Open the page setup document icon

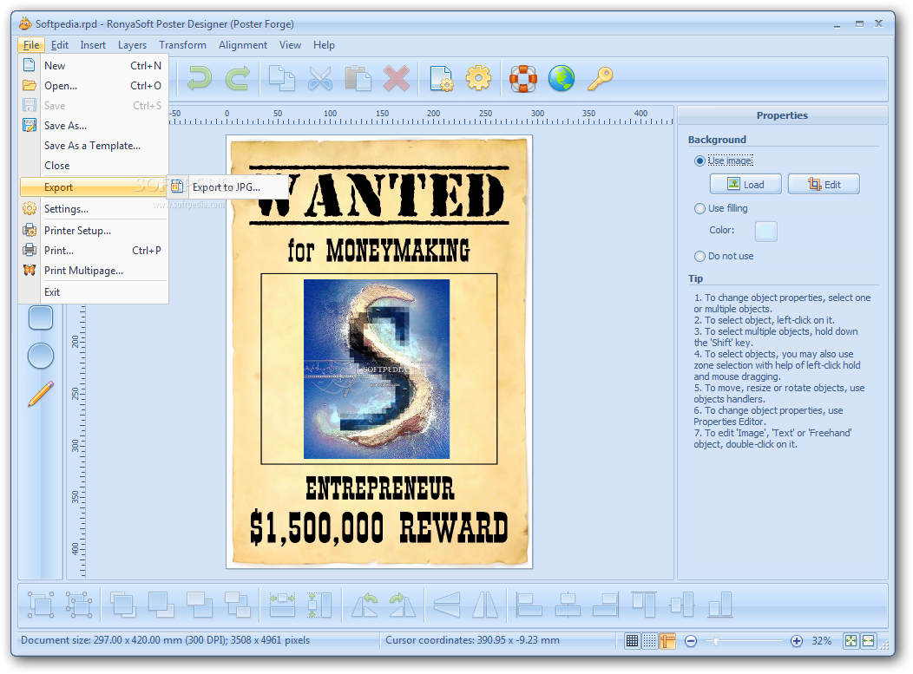pos(441,78)
